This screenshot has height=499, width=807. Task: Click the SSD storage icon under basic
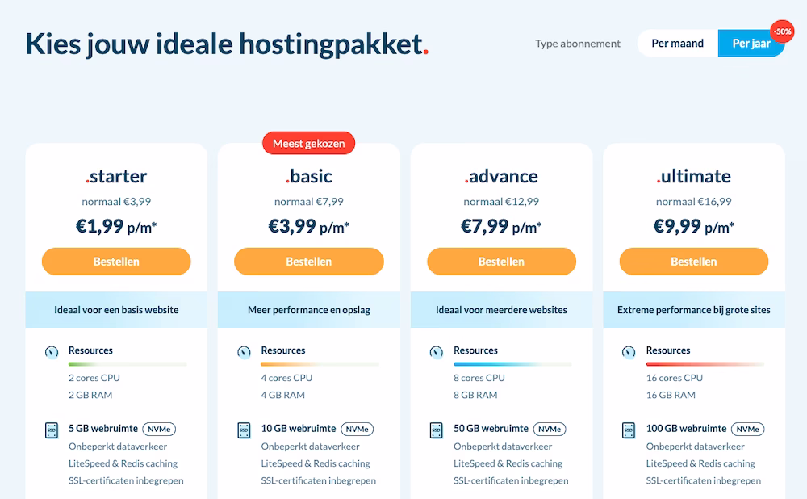coord(244,430)
